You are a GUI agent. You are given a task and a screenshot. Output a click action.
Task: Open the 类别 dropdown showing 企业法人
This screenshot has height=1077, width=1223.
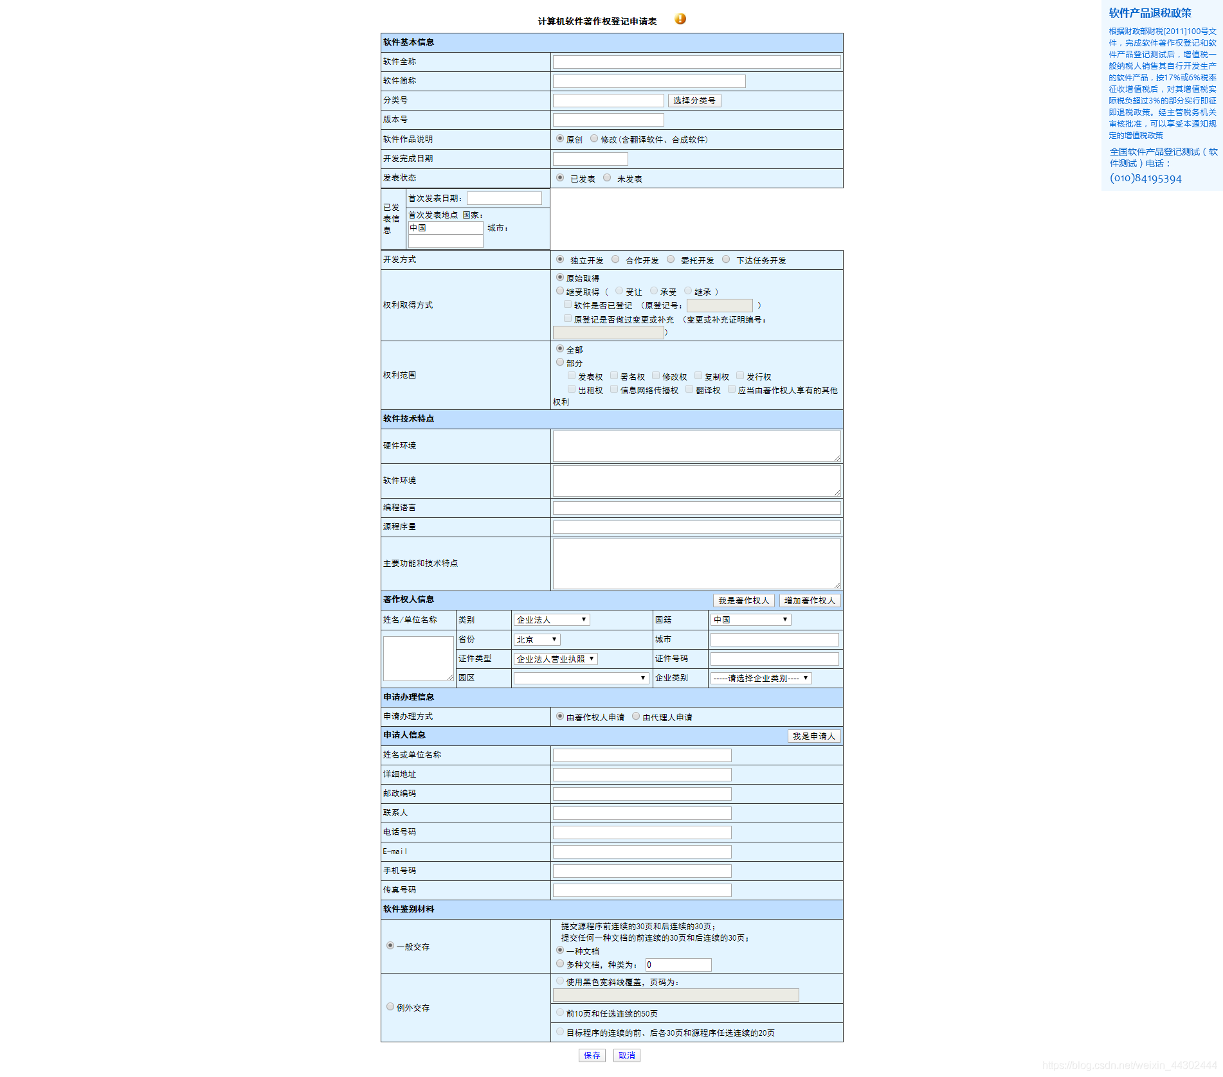[552, 620]
